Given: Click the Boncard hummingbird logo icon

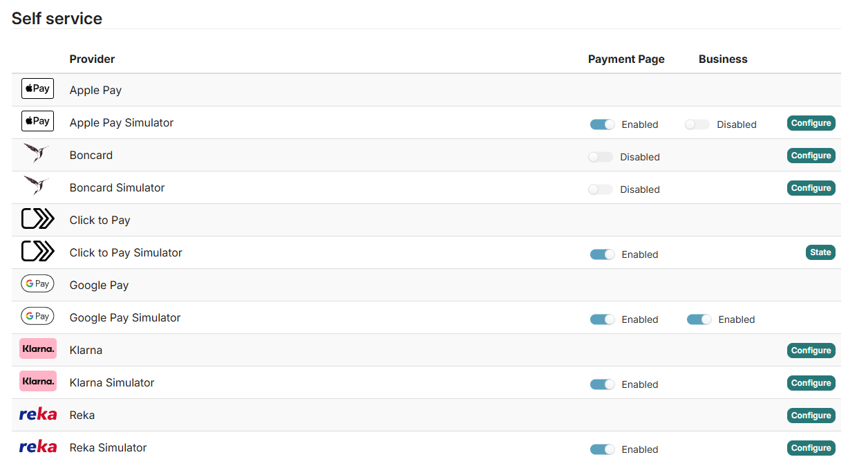Looking at the screenshot, I should [x=36, y=153].
